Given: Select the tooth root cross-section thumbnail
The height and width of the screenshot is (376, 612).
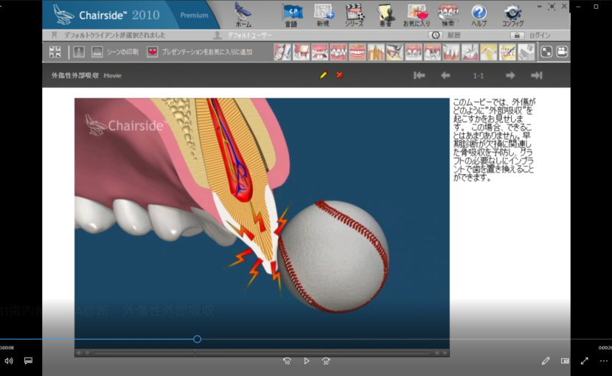Looking at the screenshot, I should tap(376, 52).
